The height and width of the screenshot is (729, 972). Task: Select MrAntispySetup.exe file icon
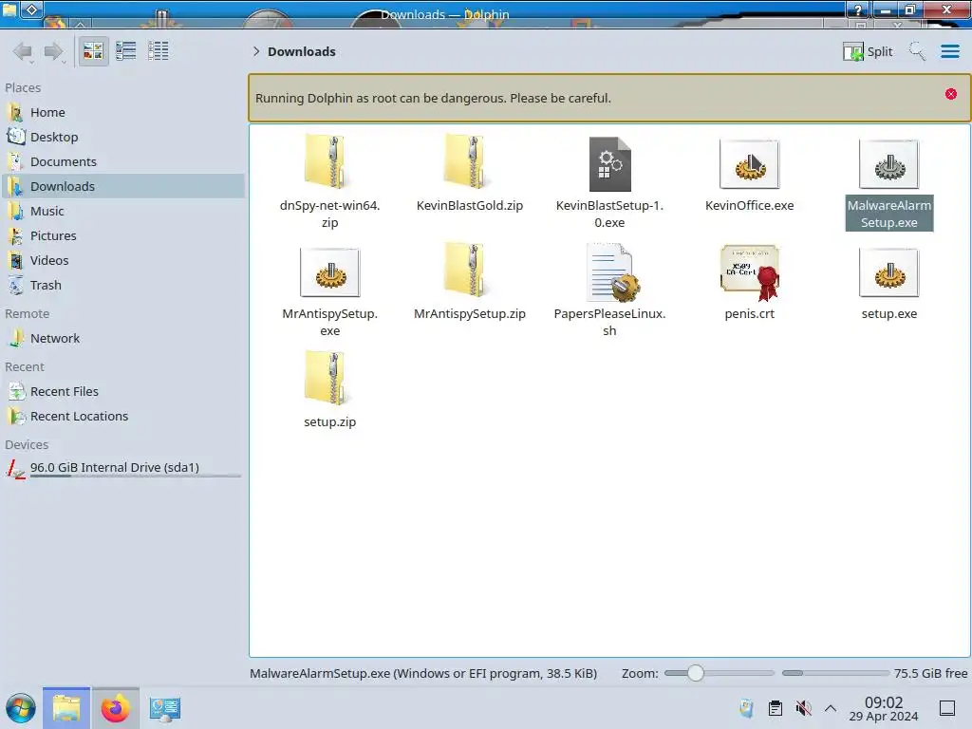(329, 272)
